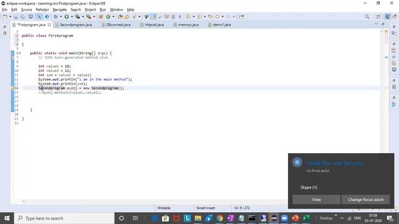The height and width of the screenshot is (224, 399).
Task: Open the Window menu
Action: 117,10
